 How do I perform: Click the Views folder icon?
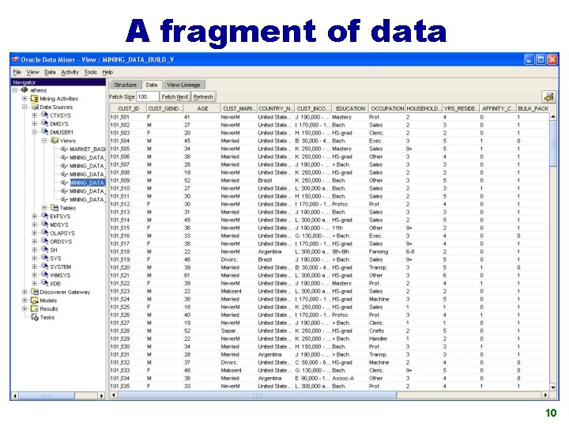[55, 140]
